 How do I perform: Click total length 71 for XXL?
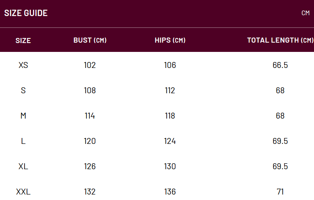pyautogui.click(x=280, y=192)
